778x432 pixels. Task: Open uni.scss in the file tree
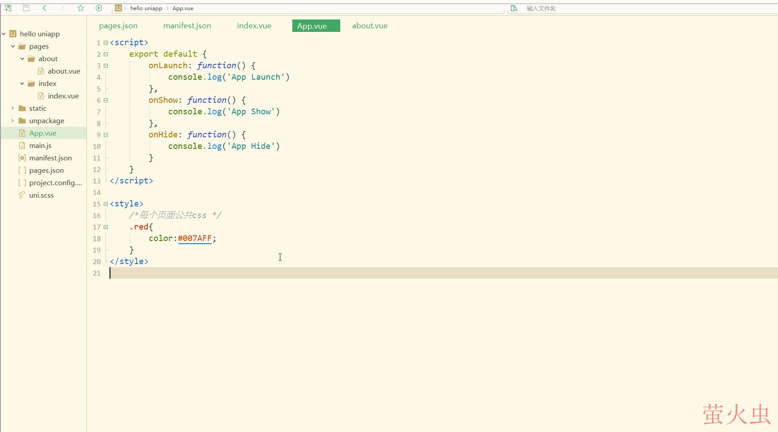tap(41, 195)
